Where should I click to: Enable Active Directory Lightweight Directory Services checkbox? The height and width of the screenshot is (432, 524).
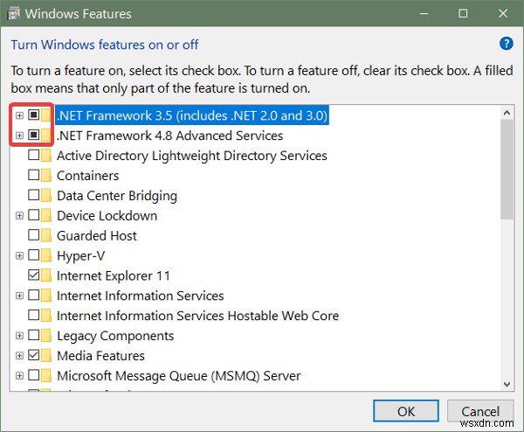(x=34, y=156)
